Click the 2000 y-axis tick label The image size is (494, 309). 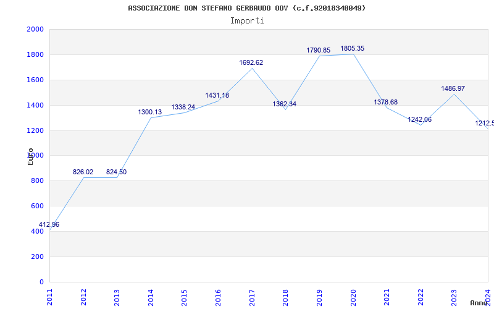coord(35,29)
